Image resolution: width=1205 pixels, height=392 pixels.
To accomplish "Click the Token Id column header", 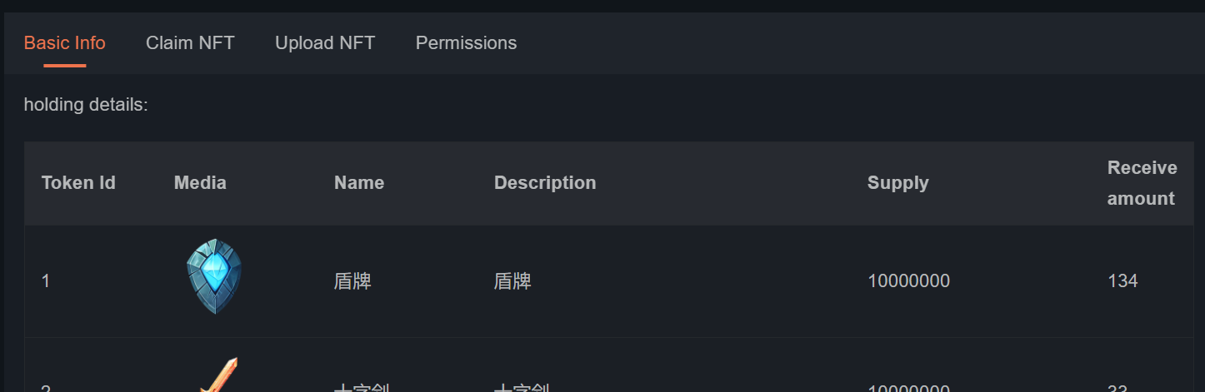I will point(78,182).
